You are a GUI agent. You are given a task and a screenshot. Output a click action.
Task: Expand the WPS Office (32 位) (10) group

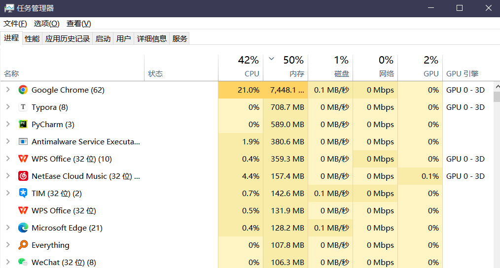pos(8,159)
